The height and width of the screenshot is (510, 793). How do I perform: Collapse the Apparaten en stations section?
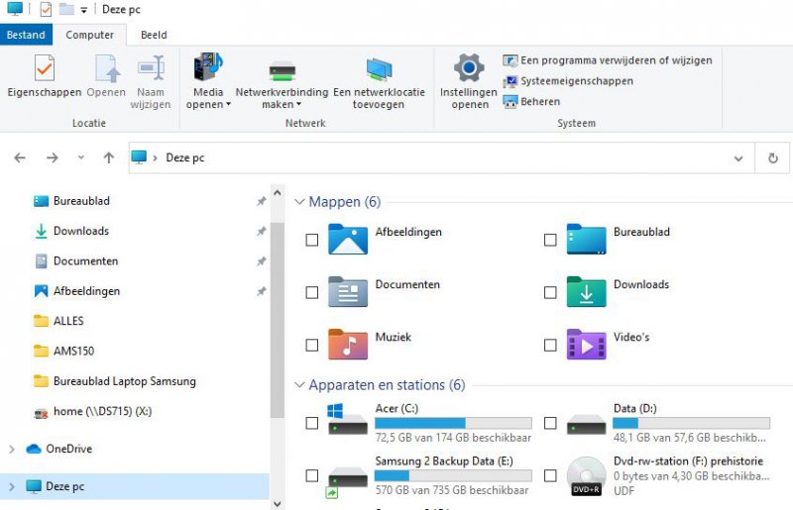point(300,385)
